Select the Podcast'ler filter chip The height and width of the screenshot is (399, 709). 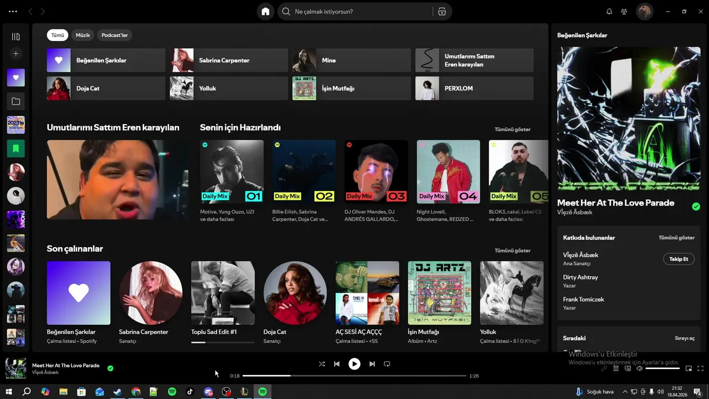pos(115,35)
